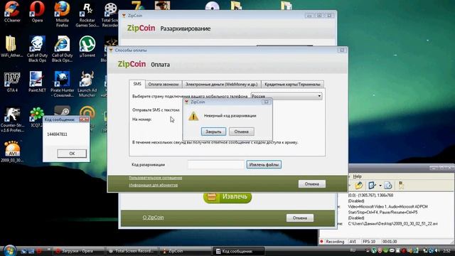Screen dimensions: 455x256
Task: Click the document icon in recorder toolbar
Action: click(x=388, y=185)
